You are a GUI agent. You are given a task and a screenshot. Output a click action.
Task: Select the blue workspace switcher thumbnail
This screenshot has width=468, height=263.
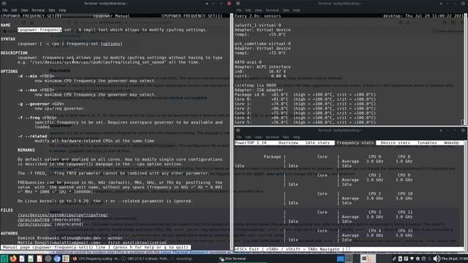click(x=340, y=259)
